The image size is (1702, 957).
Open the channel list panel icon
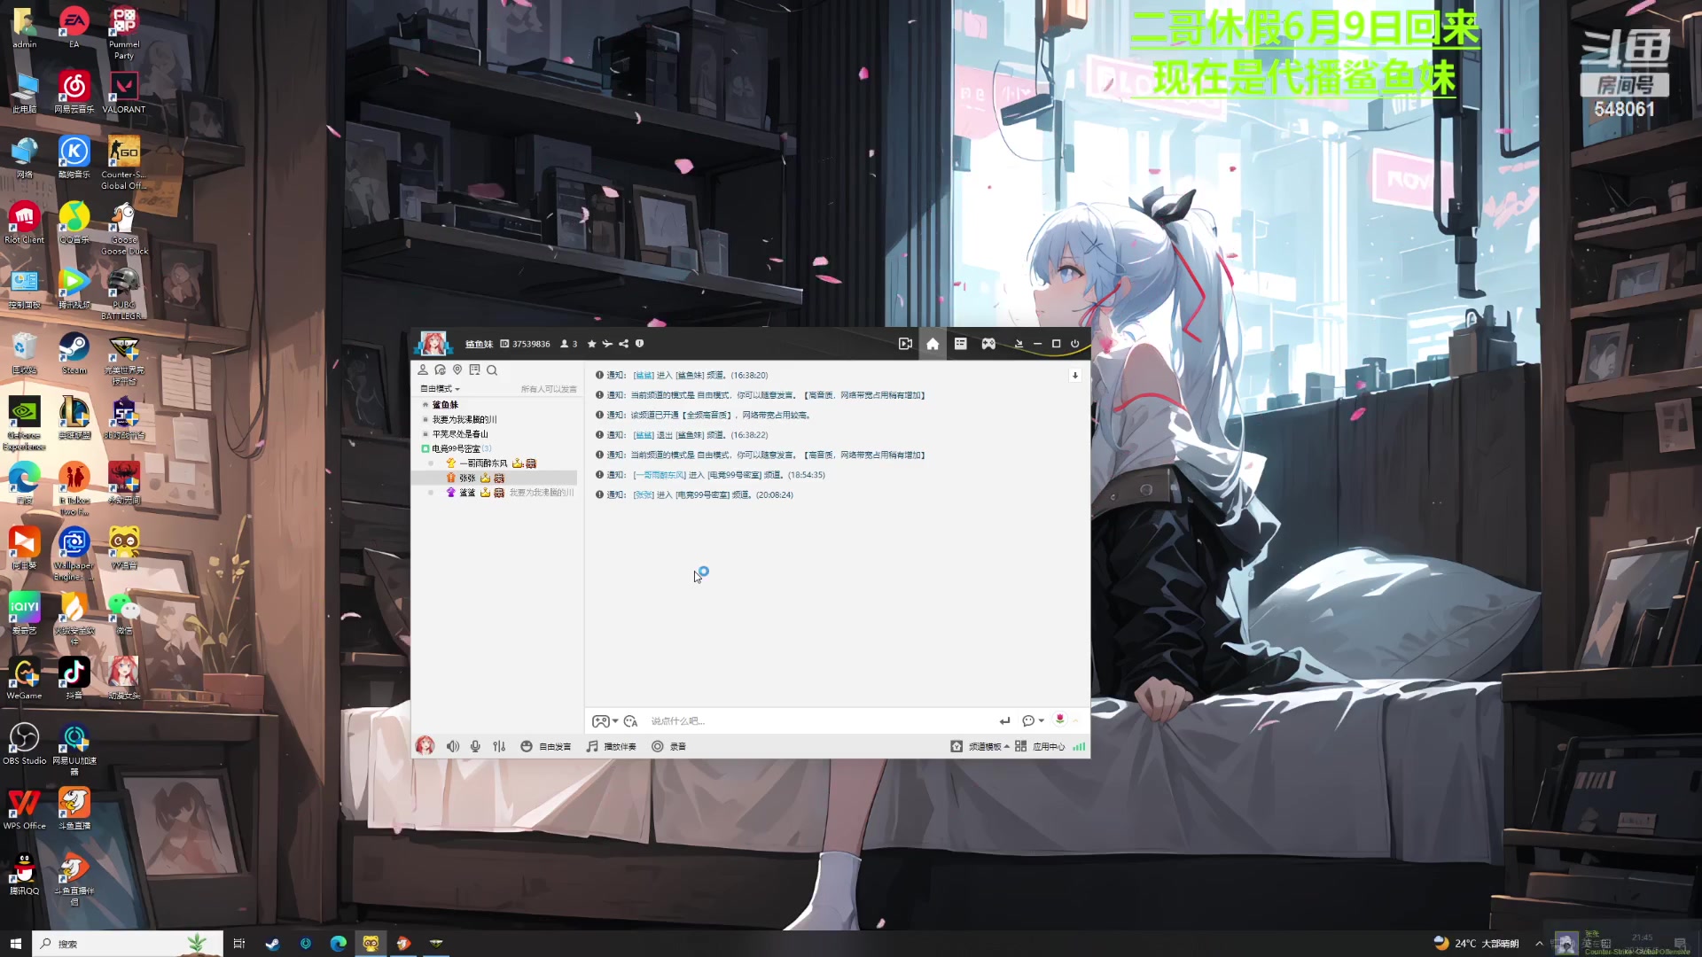point(960,344)
